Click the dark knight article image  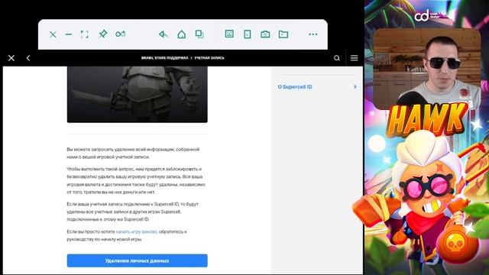138,94
